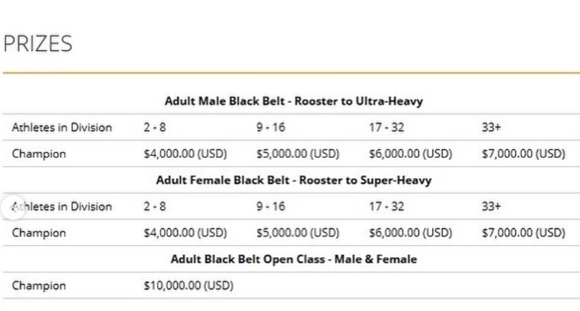
Task: Click the 33+ cell in the Male table
Action: 491,127
